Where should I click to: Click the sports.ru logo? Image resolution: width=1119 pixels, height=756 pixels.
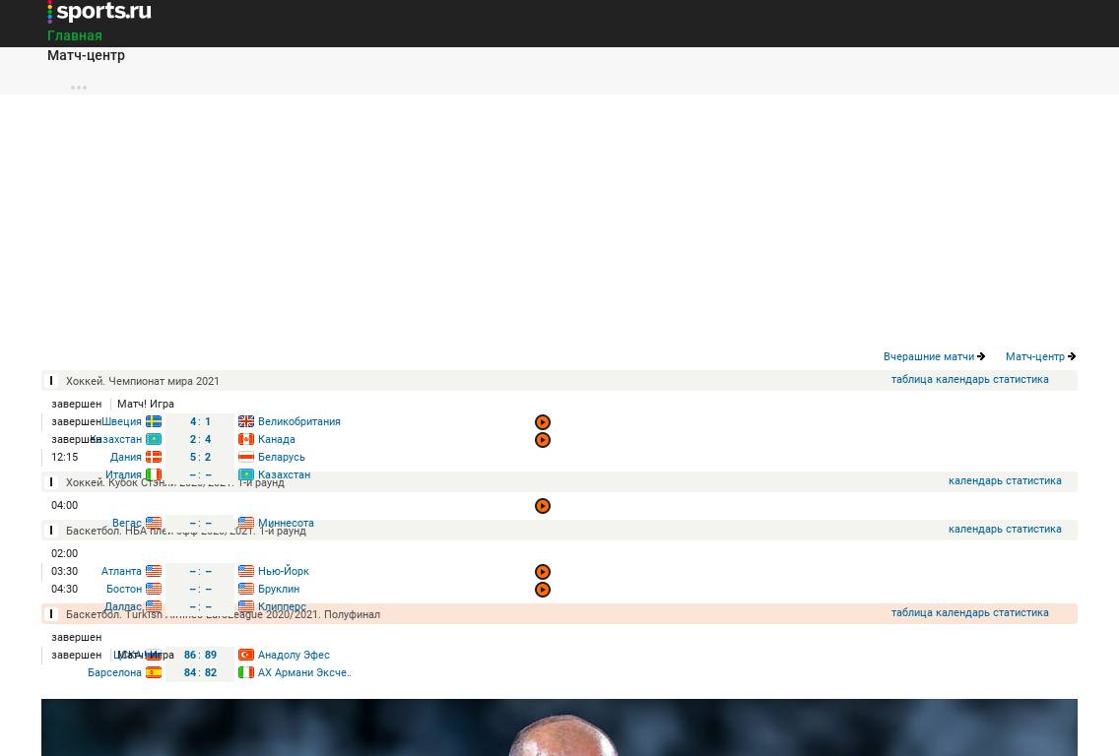click(99, 12)
